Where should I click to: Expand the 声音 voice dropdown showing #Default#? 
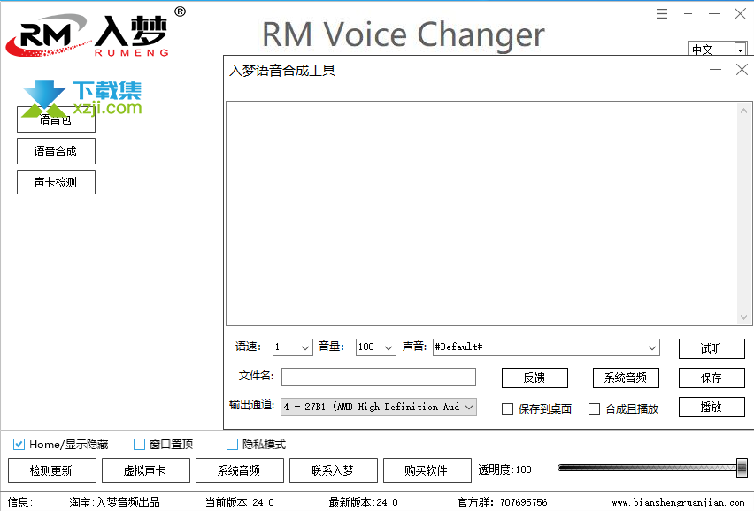[x=652, y=347]
